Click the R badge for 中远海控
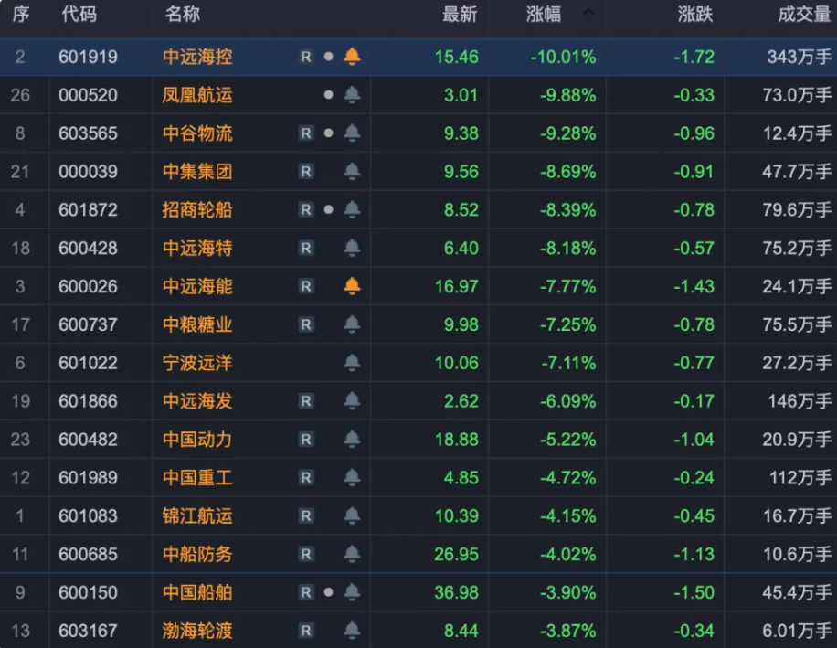This screenshot has width=837, height=648. point(306,57)
